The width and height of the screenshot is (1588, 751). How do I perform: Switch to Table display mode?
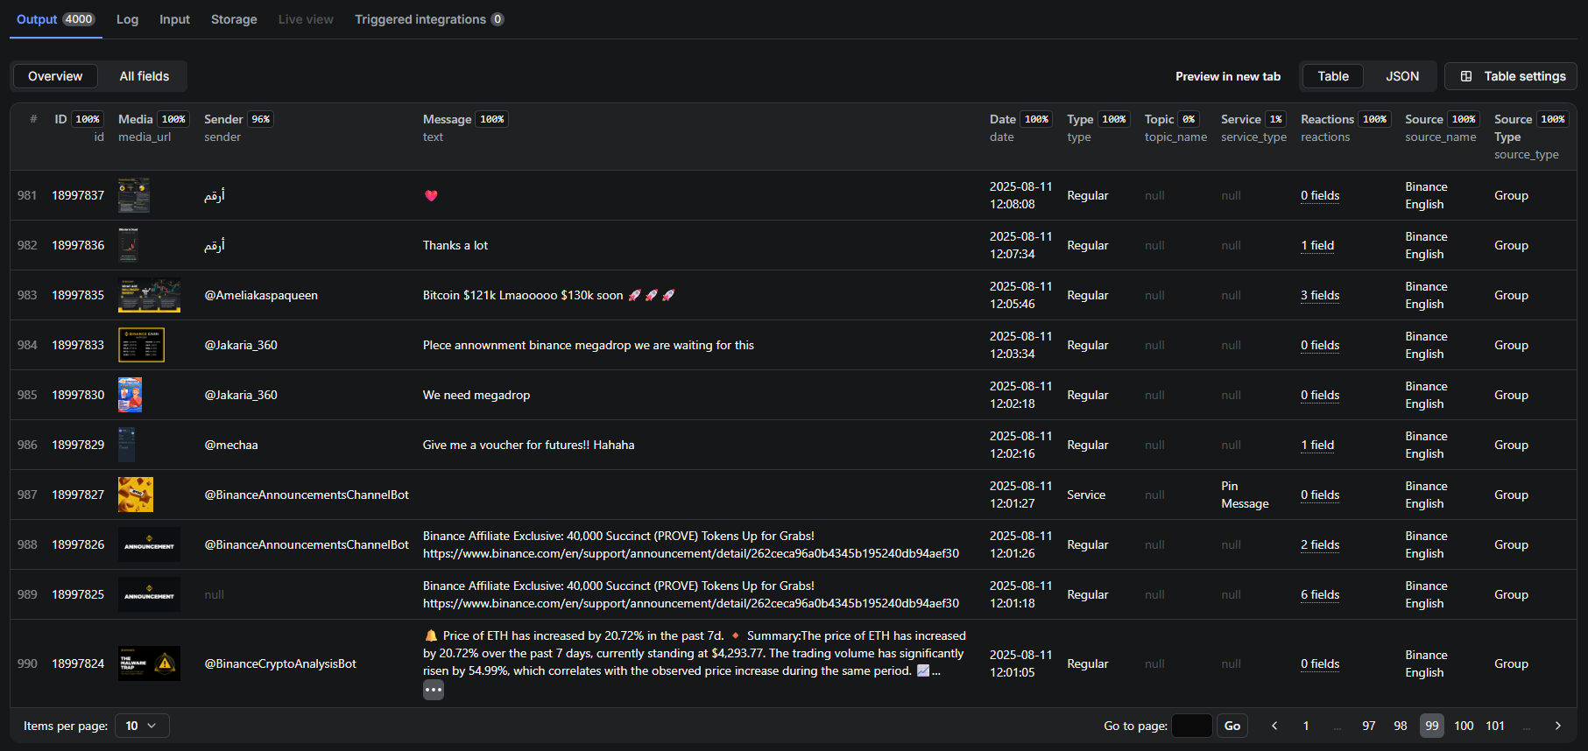(x=1333, y=76)
